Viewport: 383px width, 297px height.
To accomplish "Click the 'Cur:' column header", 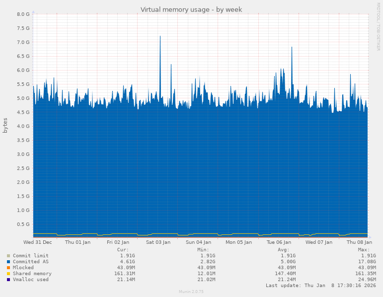I will (123, 250).
